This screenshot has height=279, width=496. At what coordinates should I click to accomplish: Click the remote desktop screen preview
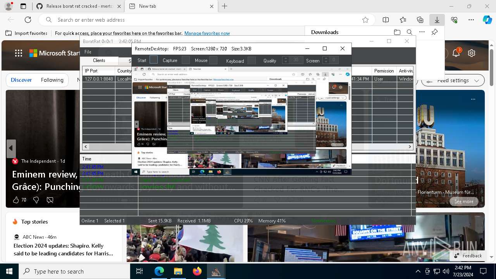[x=241, y=121]
